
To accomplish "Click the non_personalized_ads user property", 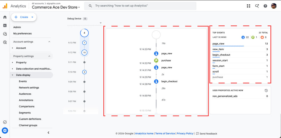I will pos(240,96).
